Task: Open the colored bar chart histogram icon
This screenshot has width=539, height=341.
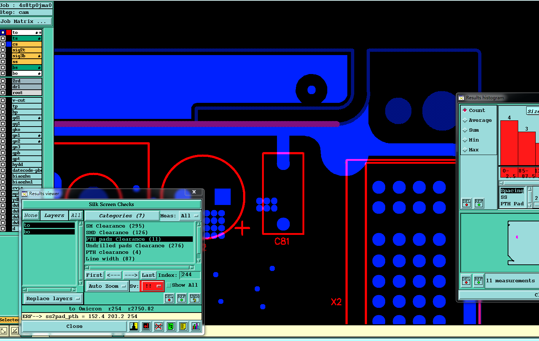Action: click(x=196, y=326)
